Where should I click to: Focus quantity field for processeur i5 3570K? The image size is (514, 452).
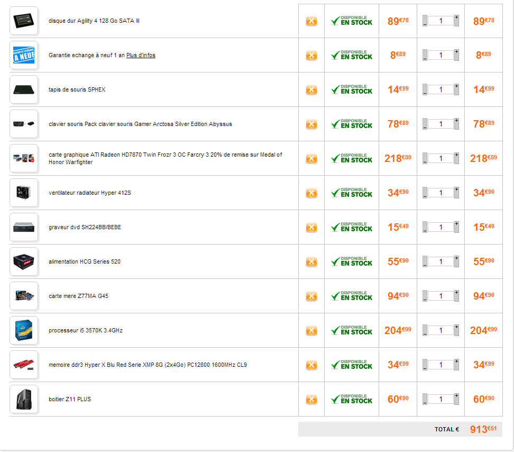point(440,330)
